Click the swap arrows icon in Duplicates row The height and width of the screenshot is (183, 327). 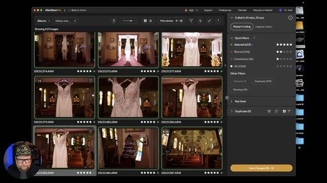276,111
